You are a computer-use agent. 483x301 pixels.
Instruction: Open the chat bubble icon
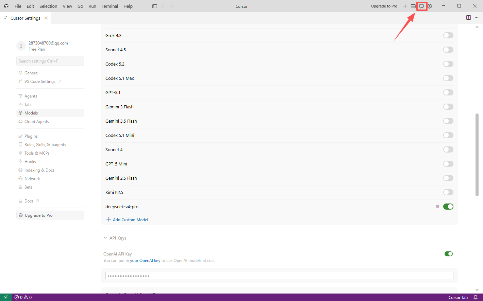[421, 6]
